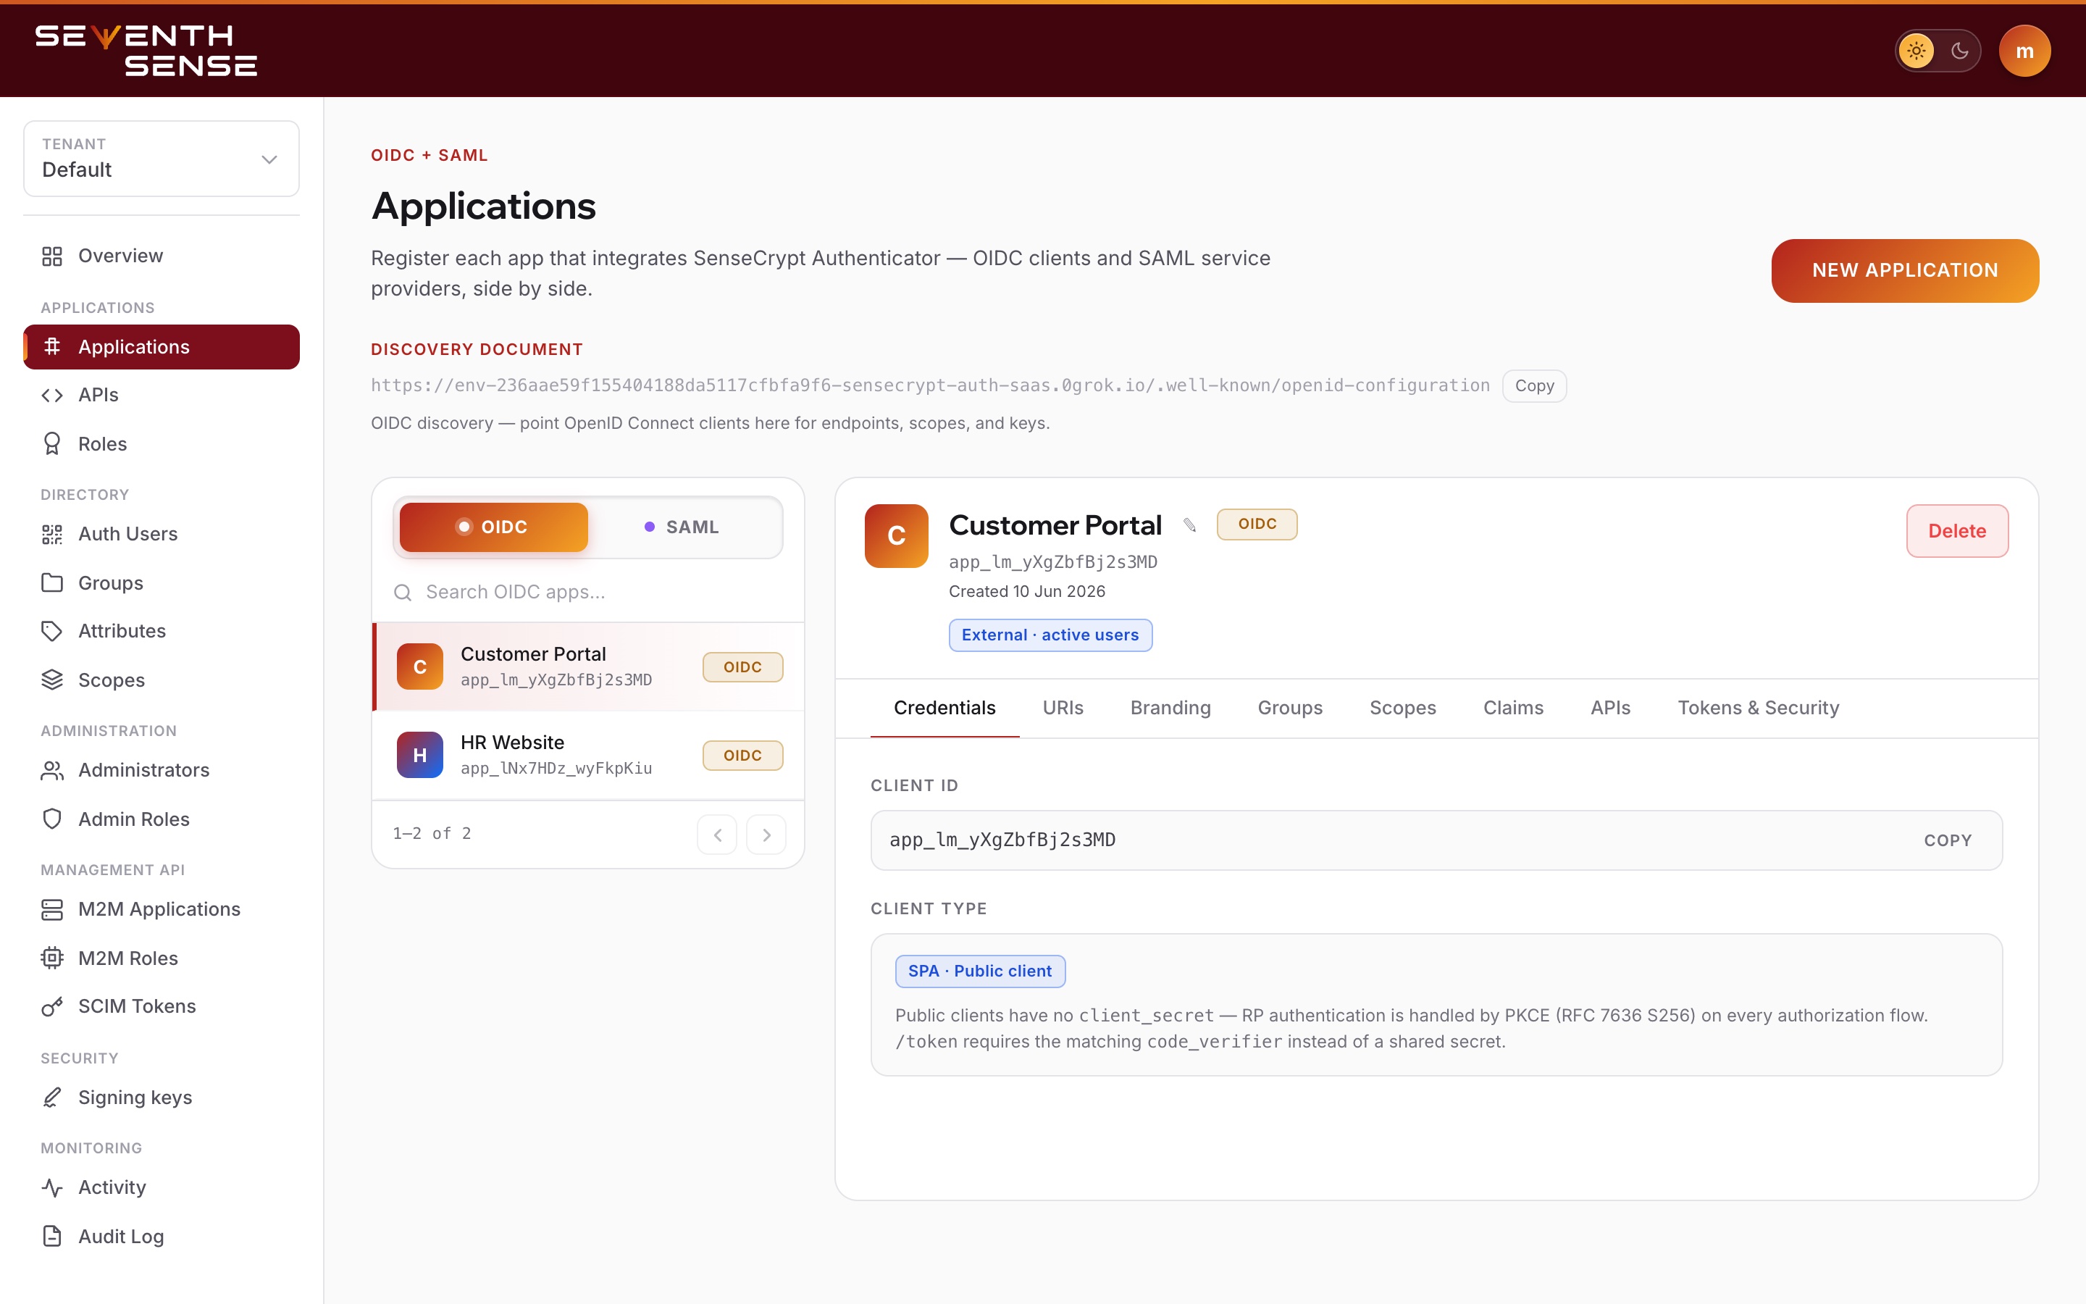Click the Scopes layers icon
The image size is (2086, 1304).
[x=51, y=680]
